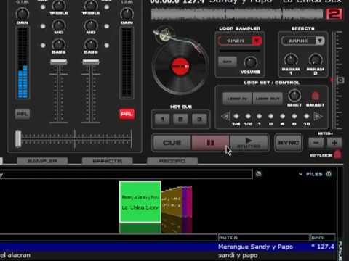Click the effects Param 2 knob
The width and height of the screenshot is (349, 261).
coord(316,60)
